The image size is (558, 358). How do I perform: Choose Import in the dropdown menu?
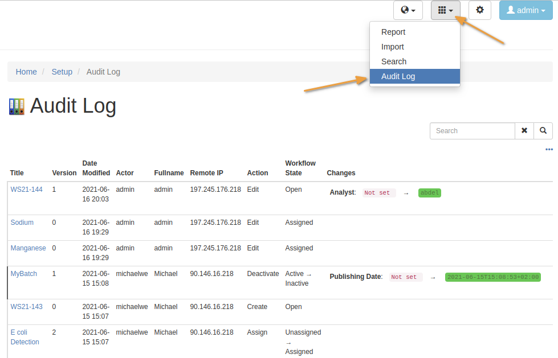click(x=393, y=47)
